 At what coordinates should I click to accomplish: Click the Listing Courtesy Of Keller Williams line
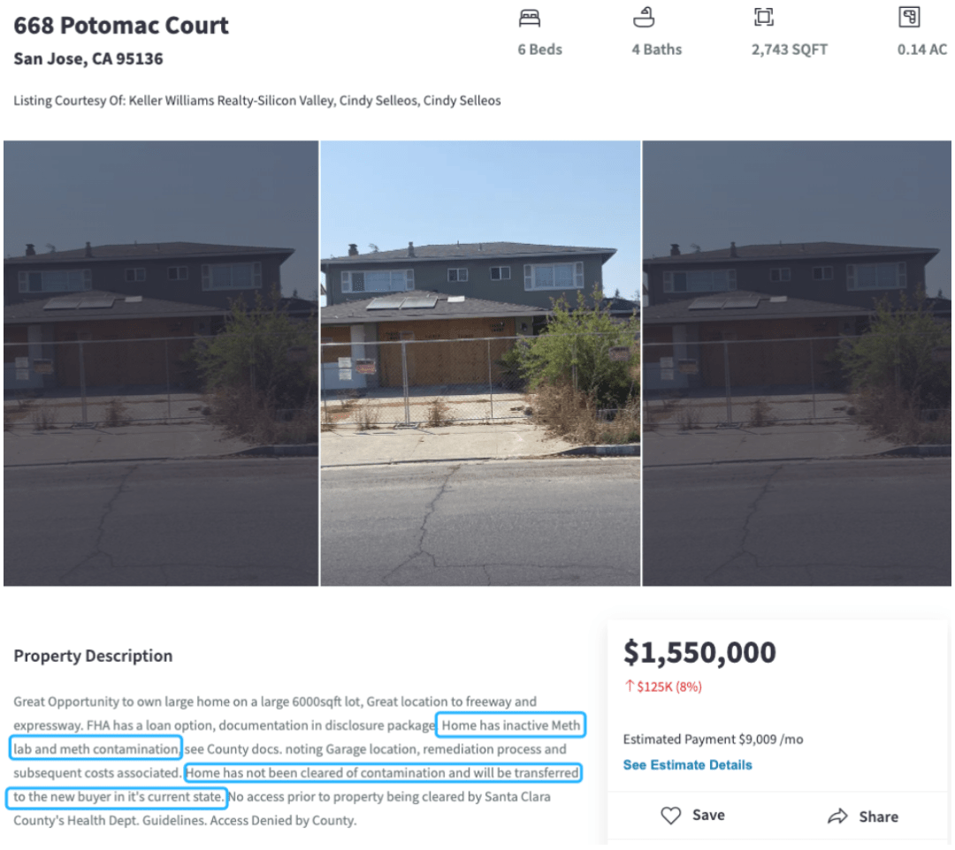[x=256, y=101]
